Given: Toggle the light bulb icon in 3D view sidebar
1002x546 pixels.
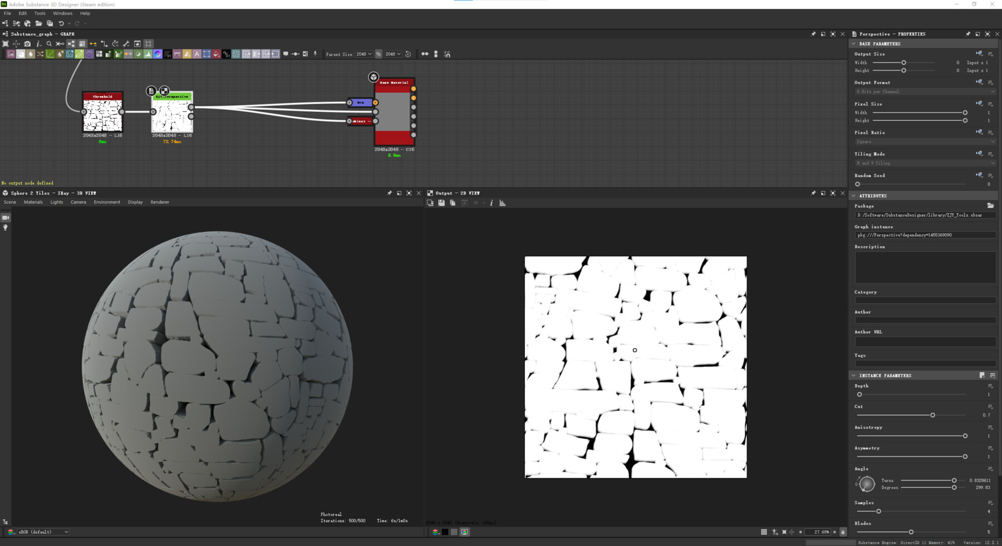Looking at the screenshot, I should click(5, 227).
